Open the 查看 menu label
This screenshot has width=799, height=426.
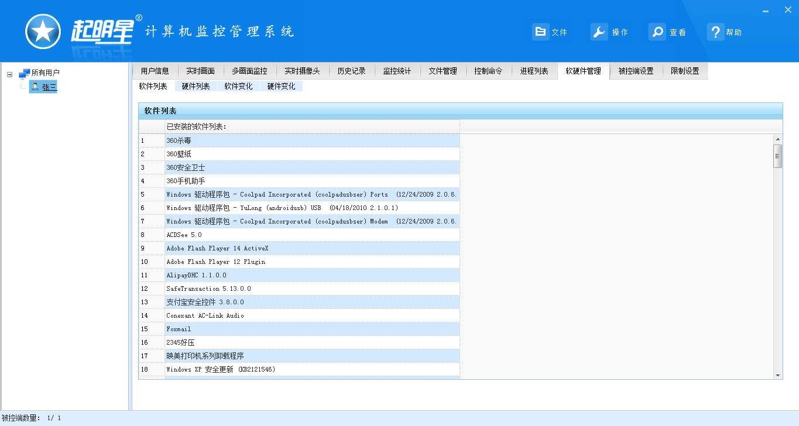click(x=678, y=32)
